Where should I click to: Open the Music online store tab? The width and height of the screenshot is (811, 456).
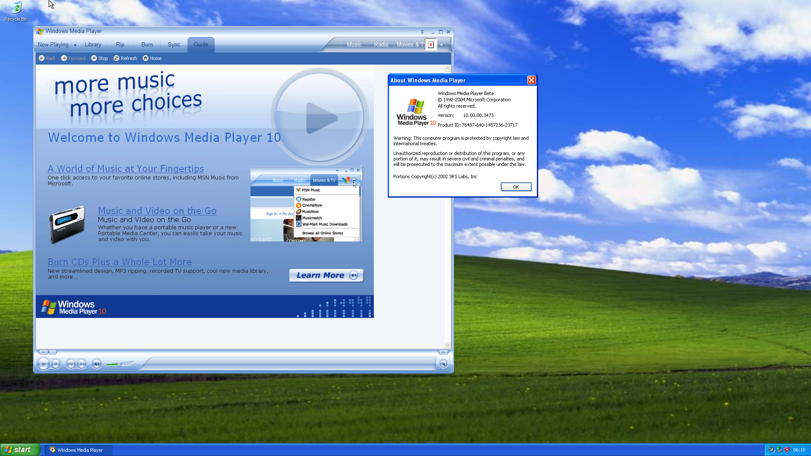point(354,44)
